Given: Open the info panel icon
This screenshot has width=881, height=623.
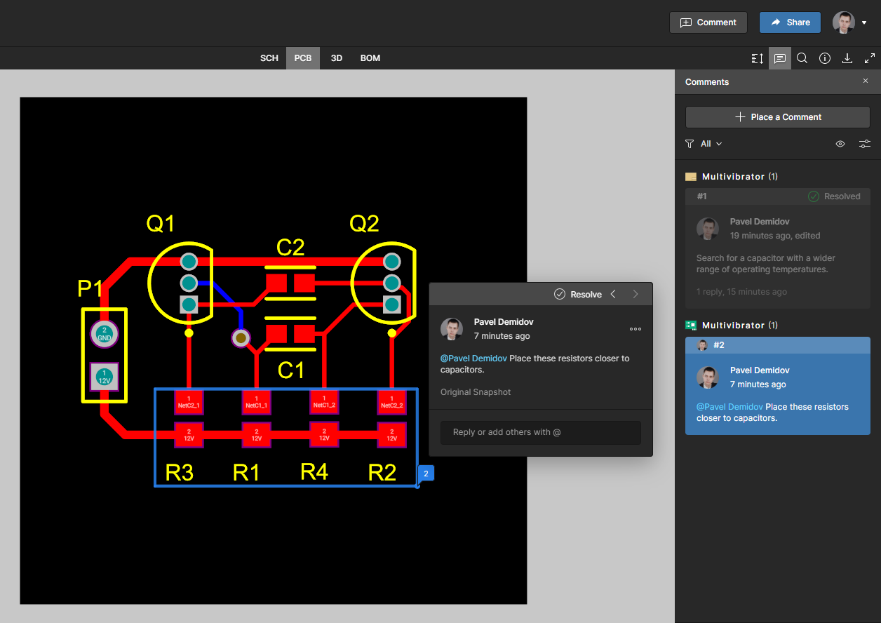Looking at the screenshot, I should click(825, 58).
